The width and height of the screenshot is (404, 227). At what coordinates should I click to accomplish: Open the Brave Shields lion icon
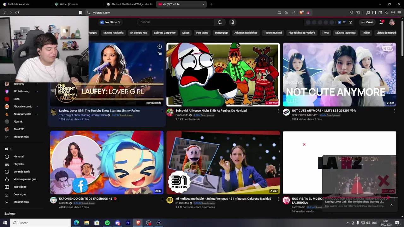pos(301,13)
